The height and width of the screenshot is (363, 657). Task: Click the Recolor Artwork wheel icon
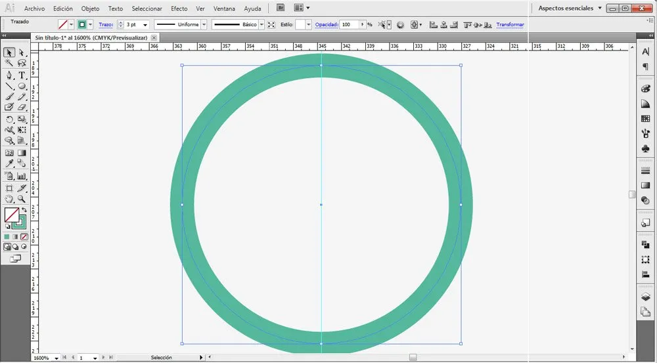pyautogui.click(x=399, y=24)
